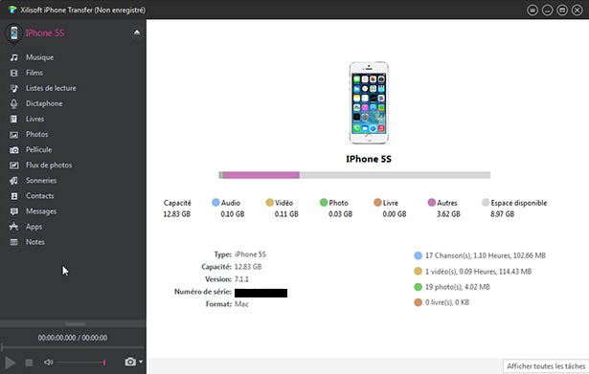The height and width of the screenshot is (374, 589).
Task: Click the Format Mac value
Action: tap(241, 304)
